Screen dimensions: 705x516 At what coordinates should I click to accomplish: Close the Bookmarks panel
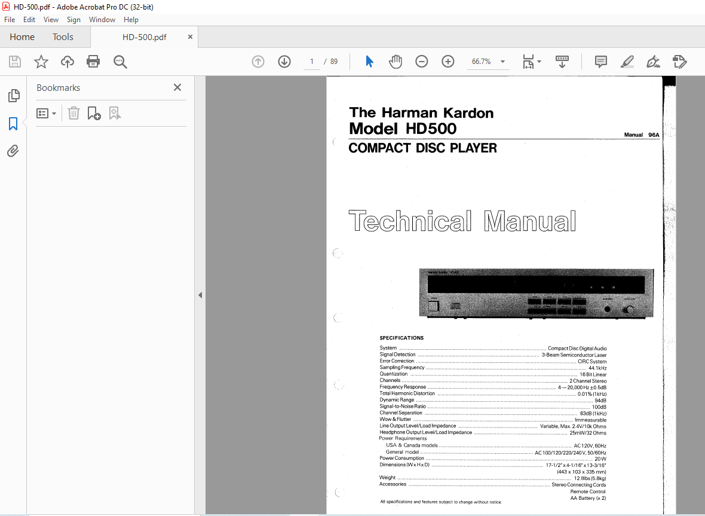[177, 87]
